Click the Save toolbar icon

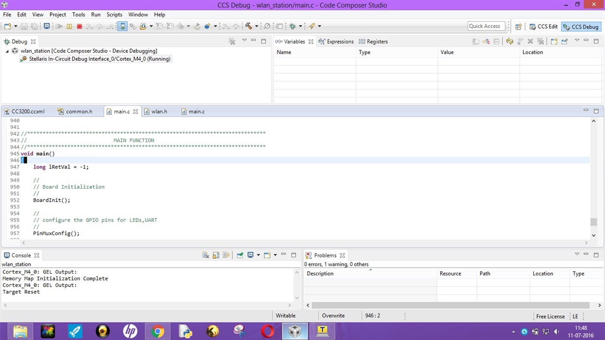(x=25, y=26)
